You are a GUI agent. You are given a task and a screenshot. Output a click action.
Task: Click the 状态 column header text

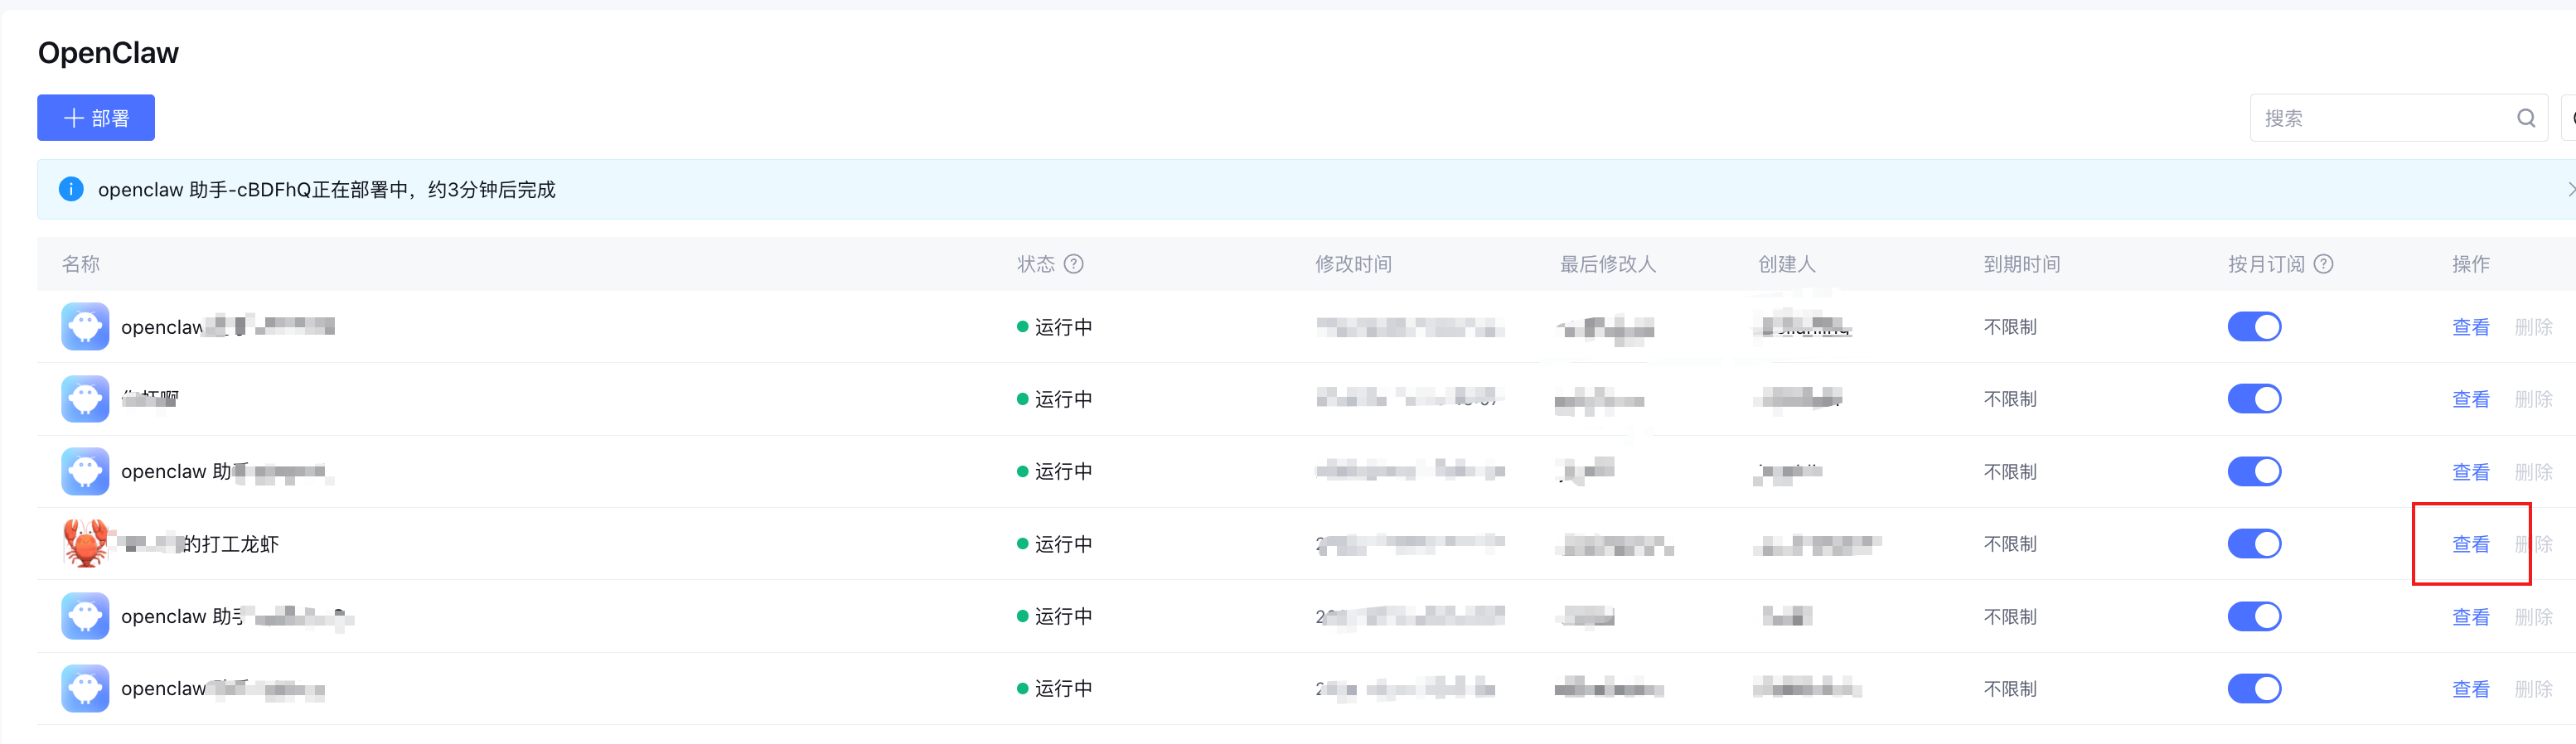[1036, 264]
